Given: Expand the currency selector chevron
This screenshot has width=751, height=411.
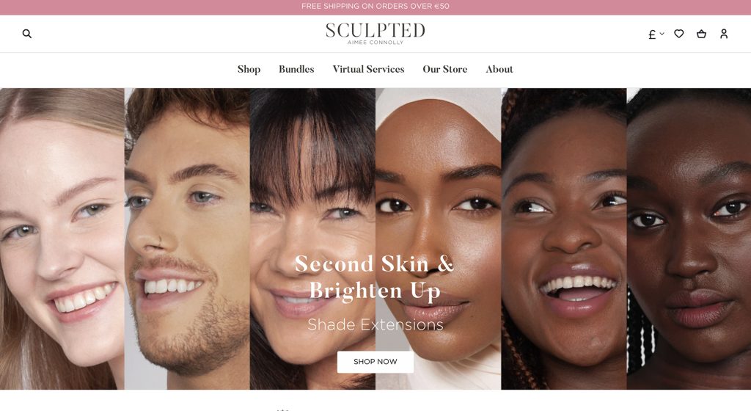Looking at the screenshot, I should (x=662, y=34).
